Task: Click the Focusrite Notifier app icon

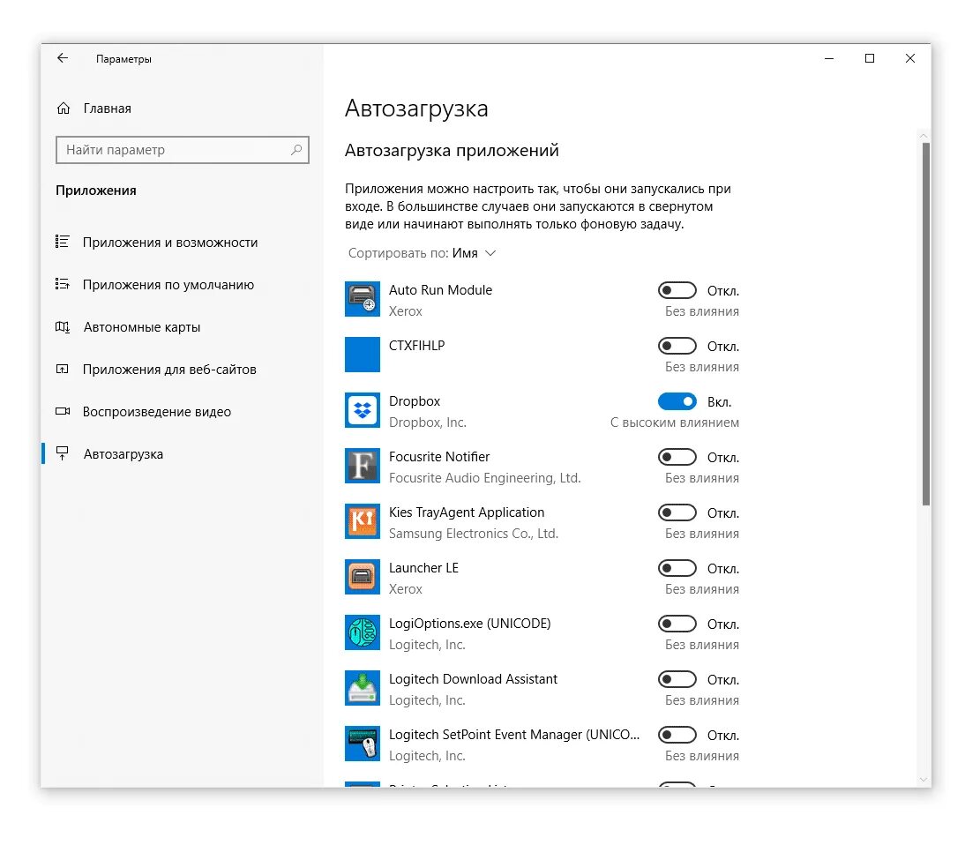Action: coord(363,466)
